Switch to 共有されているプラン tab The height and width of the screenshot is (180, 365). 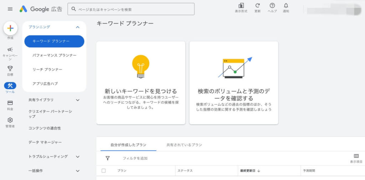point(184,145)
